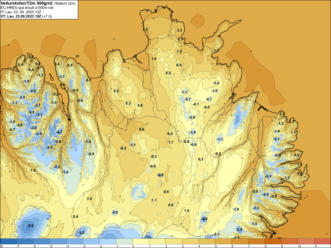Click the color scale swatch between 2 and 3
331x248 pixels.
(174, 241)
